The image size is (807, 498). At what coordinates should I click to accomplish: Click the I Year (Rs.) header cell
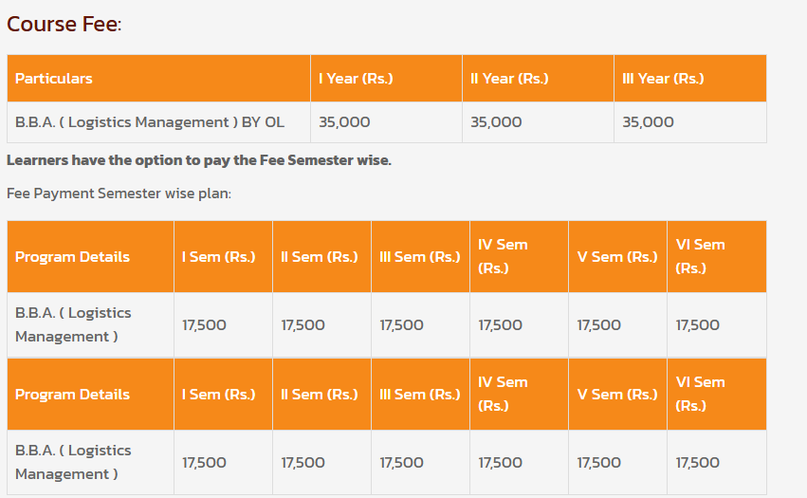pyautogui.click(x=356, y=79)
